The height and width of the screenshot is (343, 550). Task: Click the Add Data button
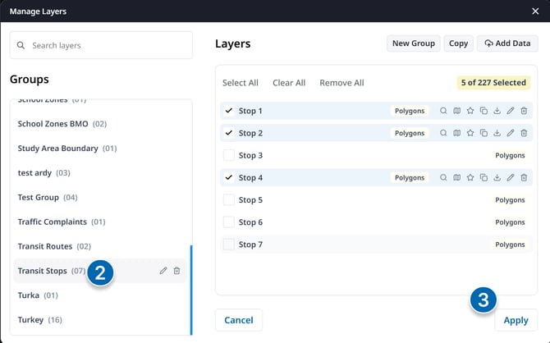click(x=507, y=43)
